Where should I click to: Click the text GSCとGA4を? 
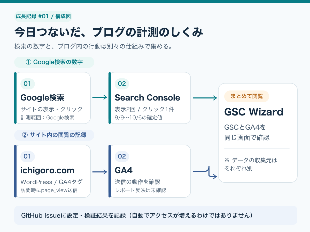(245, 127)
